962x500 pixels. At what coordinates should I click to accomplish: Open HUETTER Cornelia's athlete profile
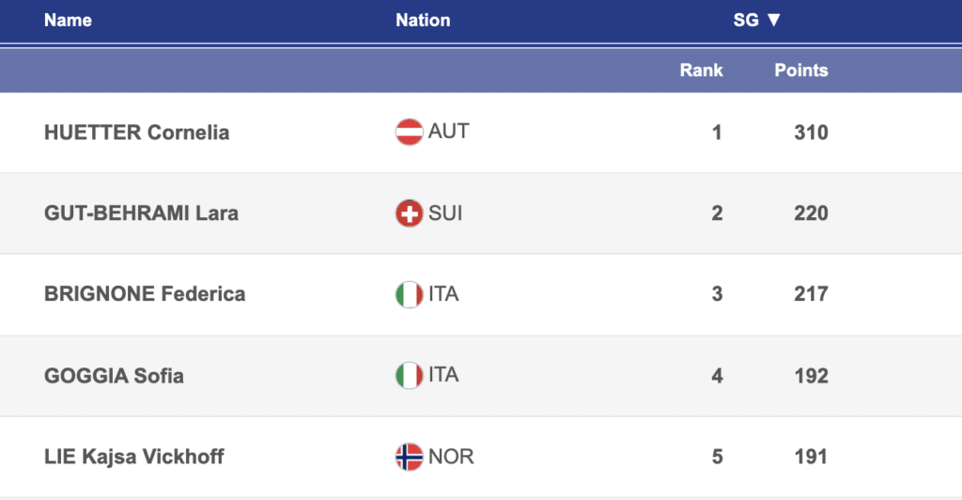click(136, 133)
